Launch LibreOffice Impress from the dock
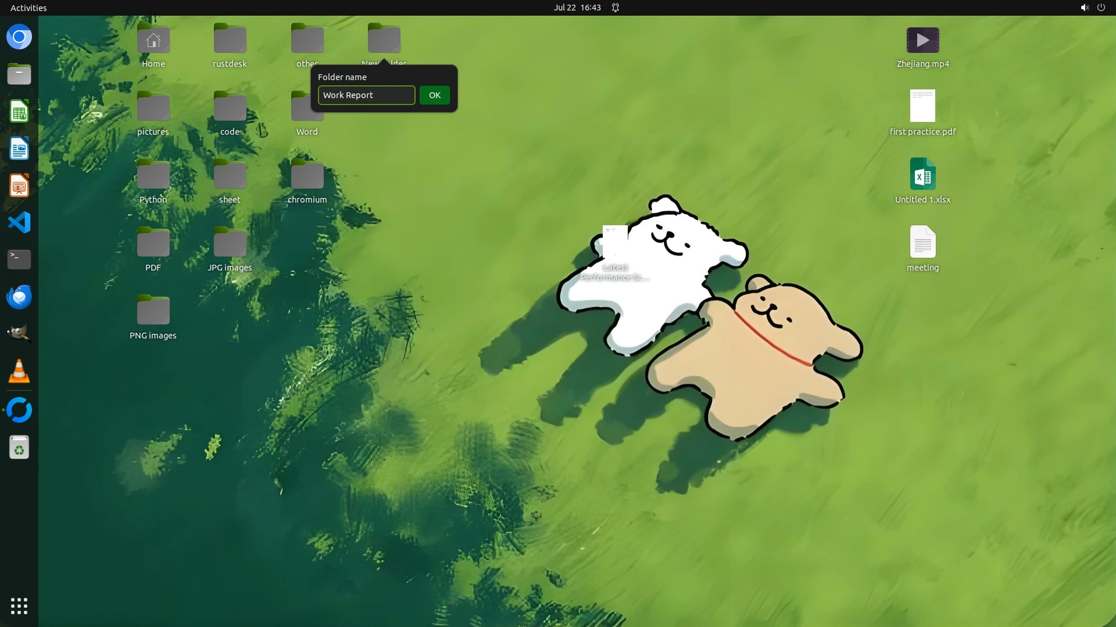Viewport: 1116px width, 627px height. 19,186
